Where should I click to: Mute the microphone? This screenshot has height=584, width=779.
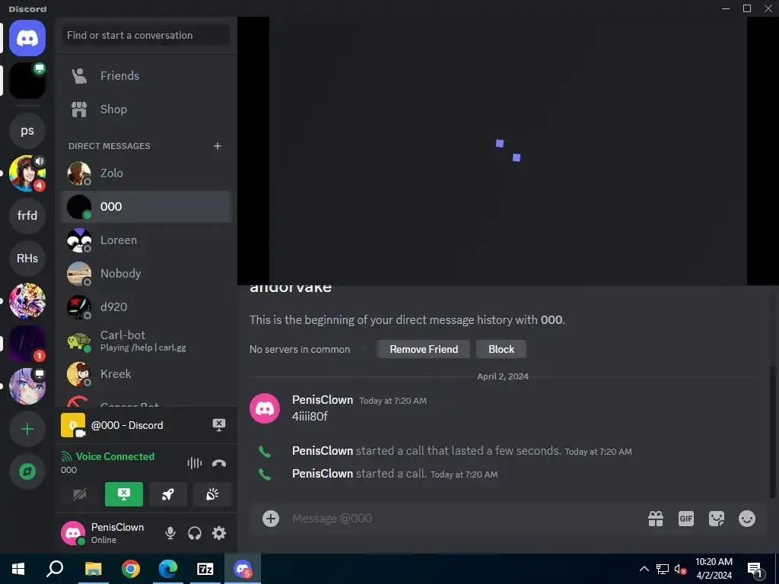click(x=170, y=533)
